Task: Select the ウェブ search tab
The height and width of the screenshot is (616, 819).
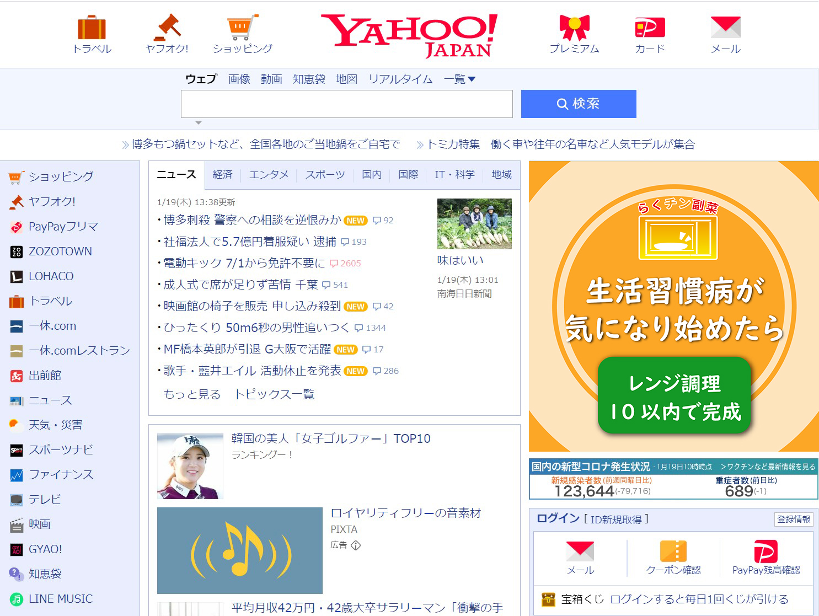Action: tap(201, 79)
